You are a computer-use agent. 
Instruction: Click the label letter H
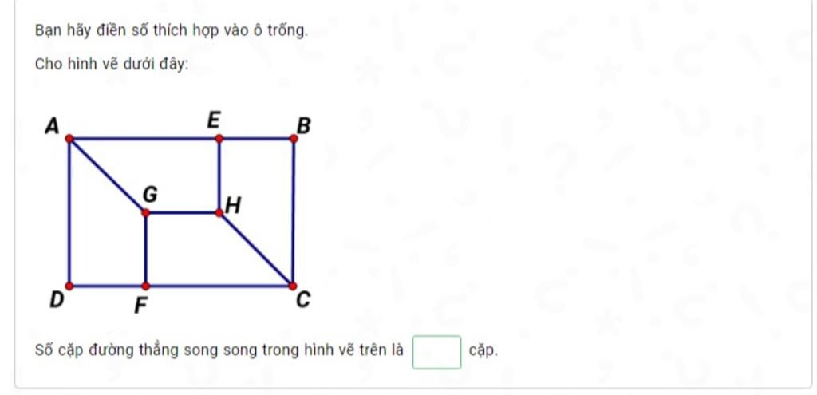coord(234,206)
